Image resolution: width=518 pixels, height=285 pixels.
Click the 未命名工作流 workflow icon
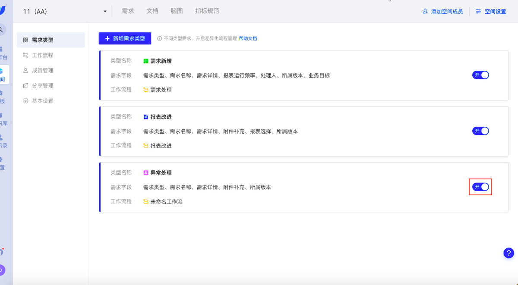pyautogui.click(x=146, y=201)
